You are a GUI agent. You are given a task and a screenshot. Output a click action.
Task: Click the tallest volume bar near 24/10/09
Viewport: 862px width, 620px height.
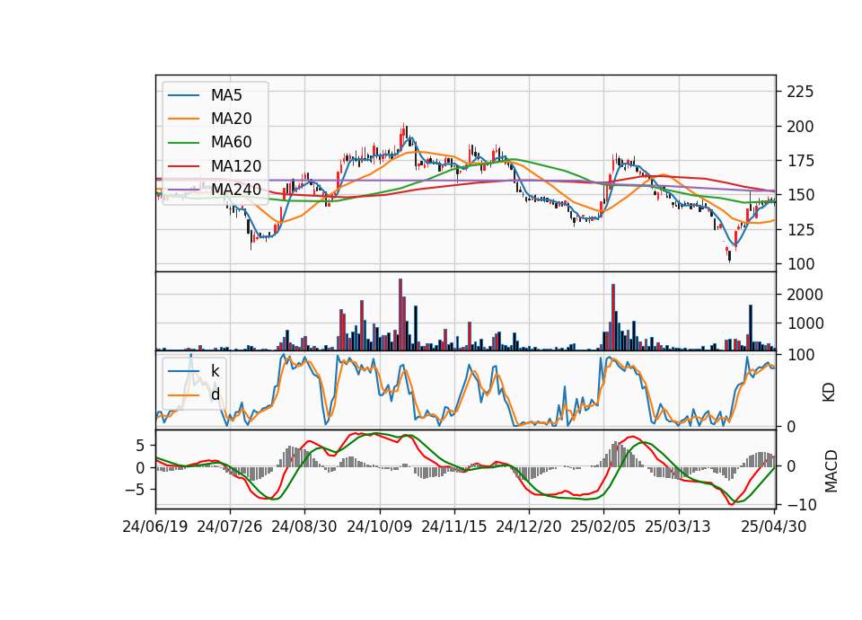400,314
